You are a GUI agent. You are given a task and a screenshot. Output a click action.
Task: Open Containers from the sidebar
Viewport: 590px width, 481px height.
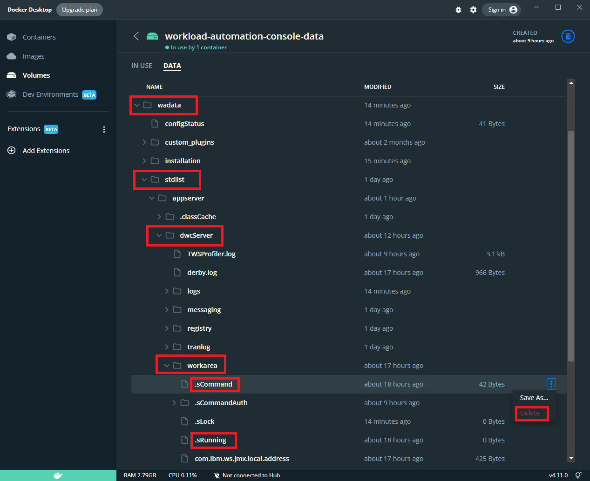[x=39, y=37]
